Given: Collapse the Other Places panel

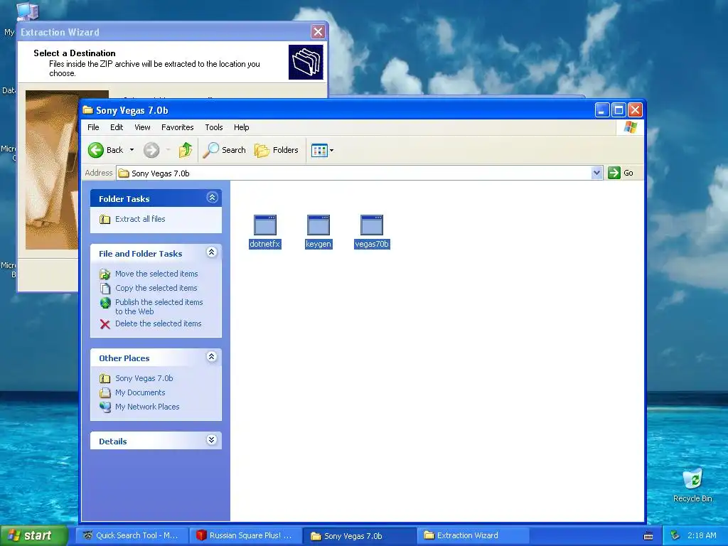Looking at the screenshot, I should click(x=212, y=357).
